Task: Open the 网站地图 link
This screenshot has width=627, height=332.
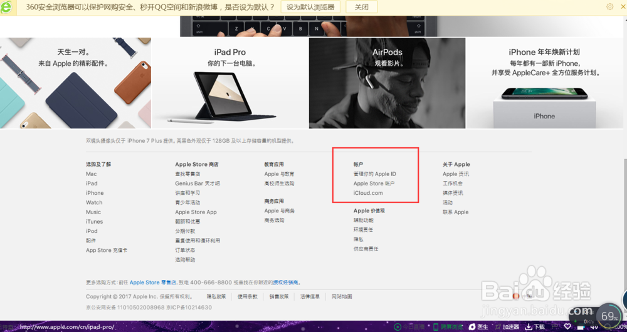Action: pos(342,296)
